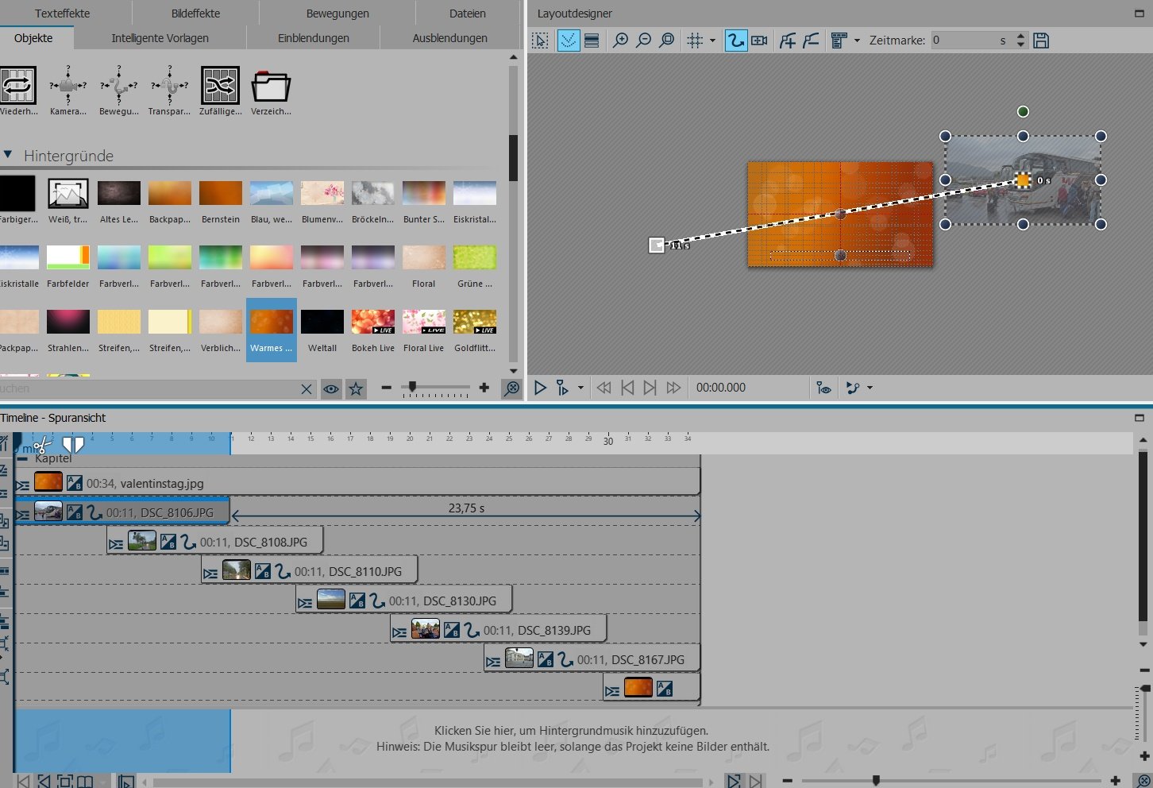Click the add background music hint text
Screen dimensions: 1153x788
(x=571, y=731)
